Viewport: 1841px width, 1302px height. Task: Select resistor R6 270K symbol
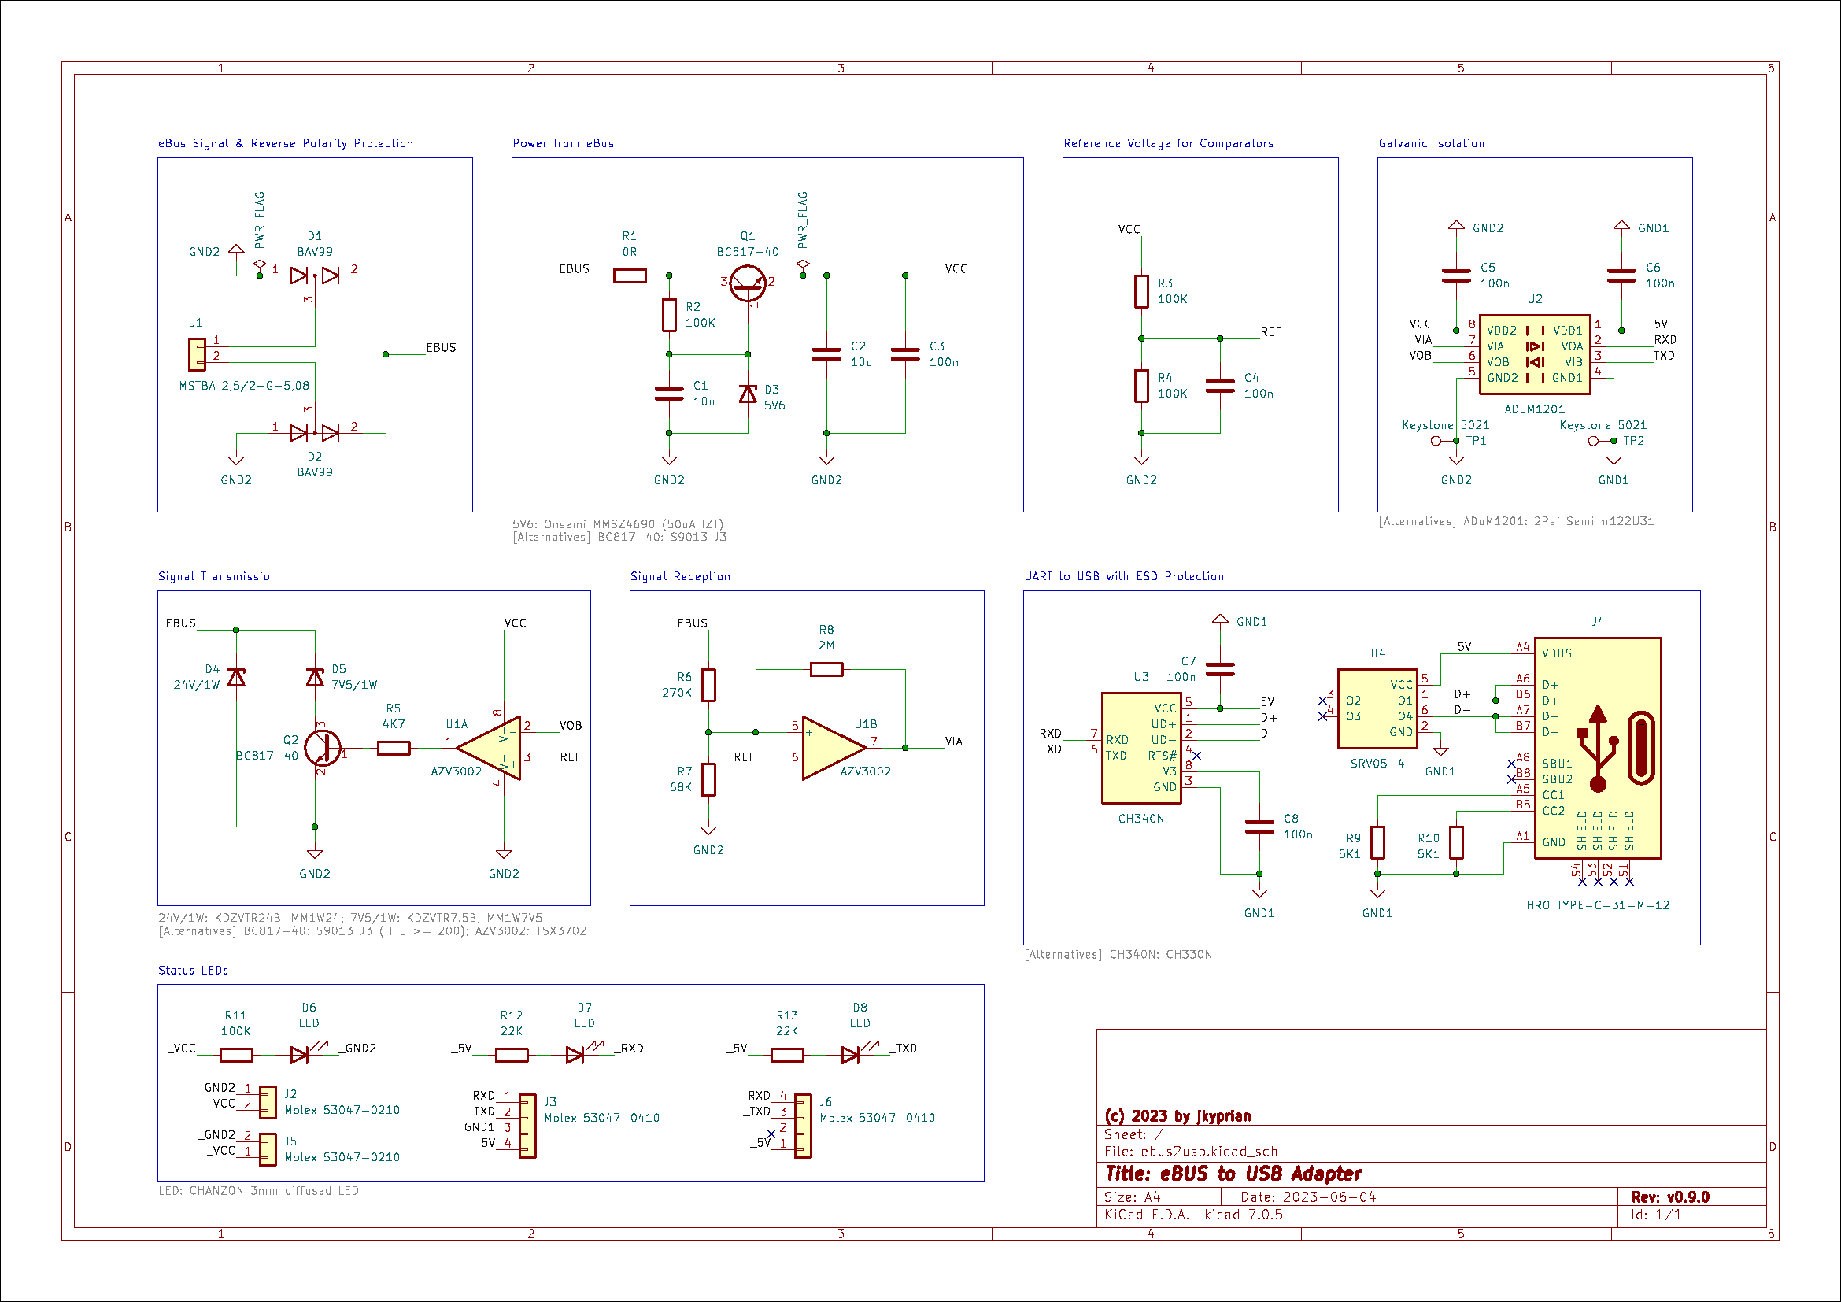[x=708, y=686]
